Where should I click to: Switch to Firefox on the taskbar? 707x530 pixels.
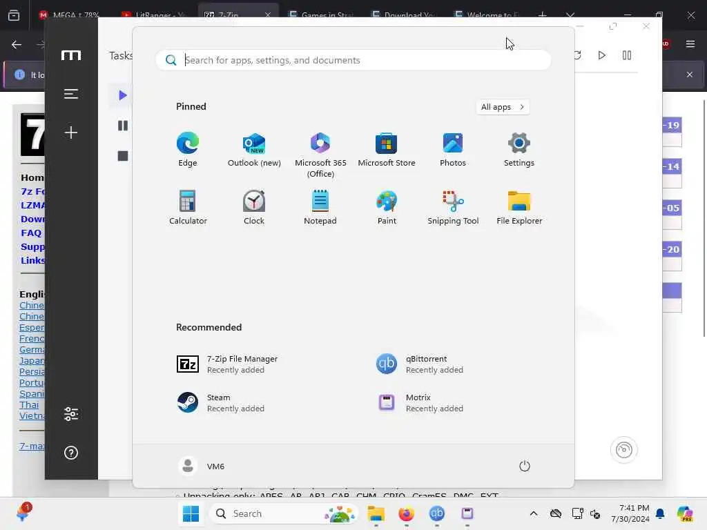pos(406,513)
